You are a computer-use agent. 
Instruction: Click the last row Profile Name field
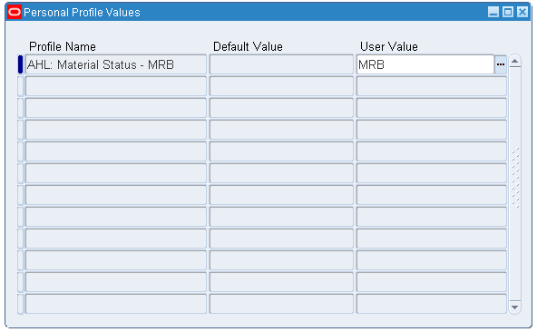(116, 304)
